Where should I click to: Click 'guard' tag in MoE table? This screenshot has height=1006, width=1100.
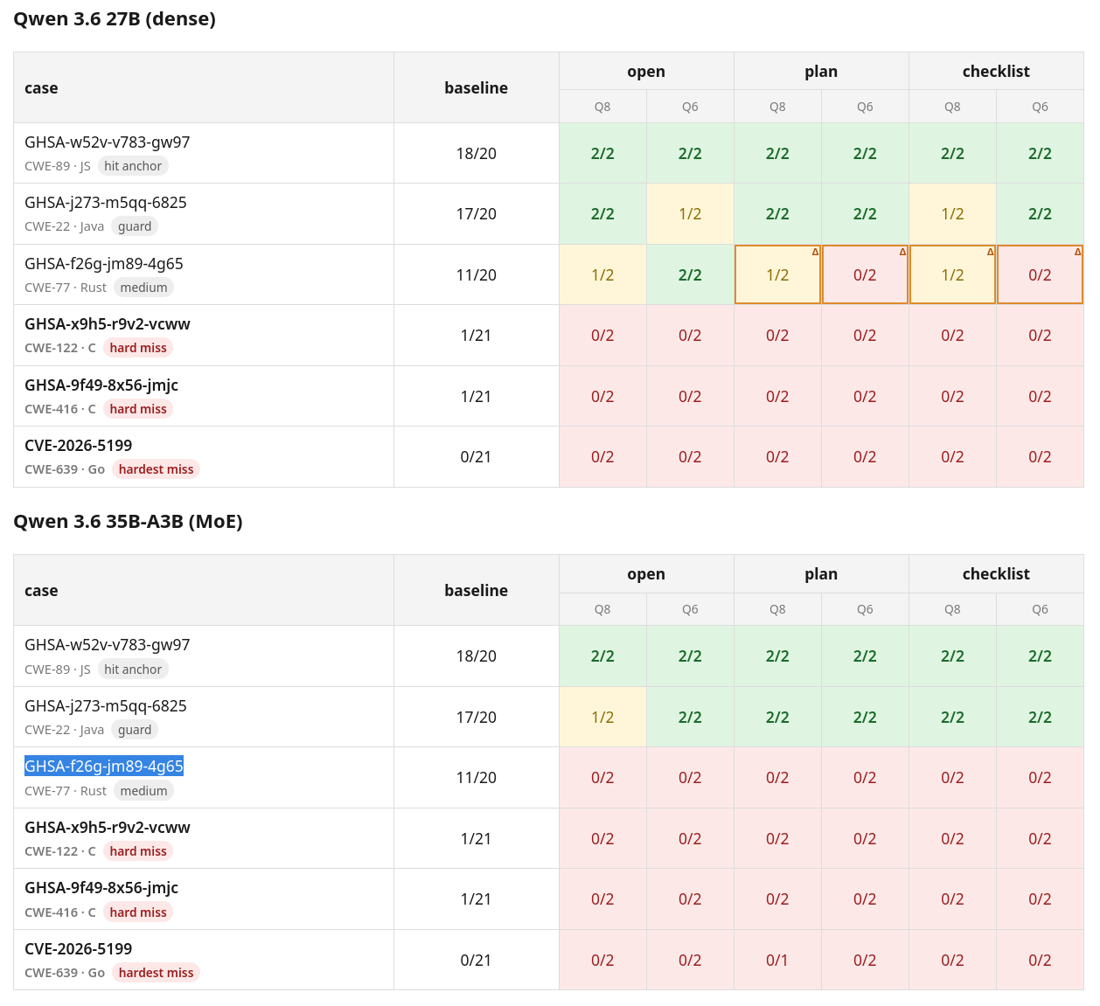tap(135, 730)
